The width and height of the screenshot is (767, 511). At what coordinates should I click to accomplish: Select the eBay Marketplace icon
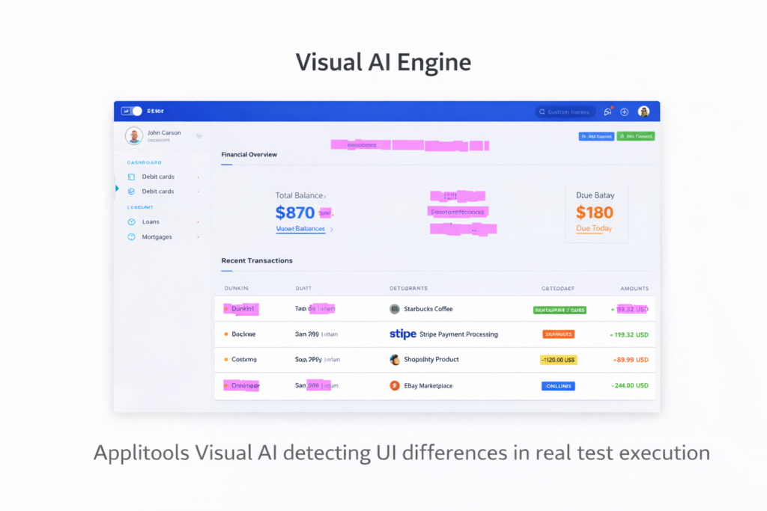pyautogui.click(x=395, y=385)
